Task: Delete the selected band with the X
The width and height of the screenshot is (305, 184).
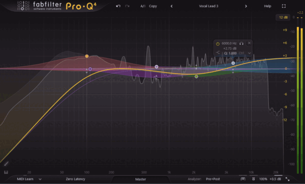Action: 249,43
